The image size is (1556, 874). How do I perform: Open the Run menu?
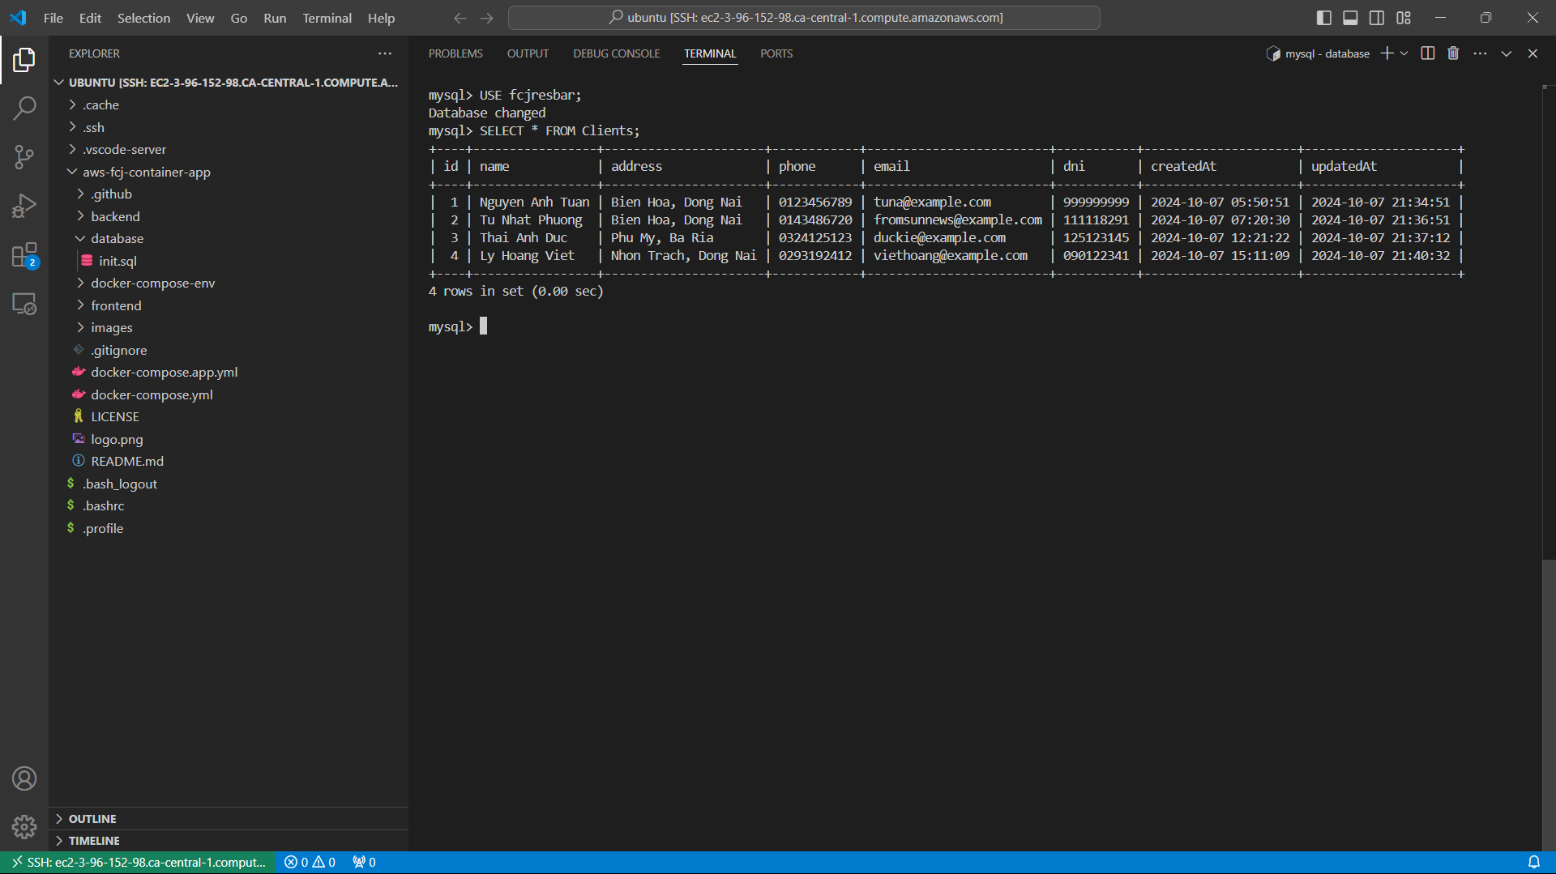275,18
